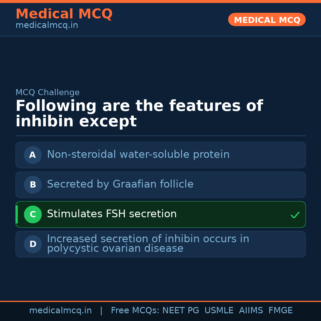Choose the polycystic ovarian disease answer
Viewport: 321px width, 321px height.
148,244
